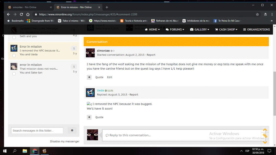Bookmark this page with the star icon
This screenshot has height=155, width=276.
coord(257,14)
